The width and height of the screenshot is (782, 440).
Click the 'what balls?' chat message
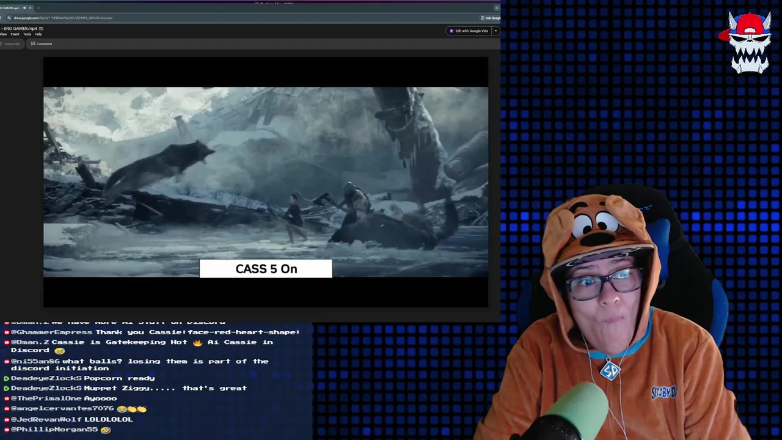[x=136, y=365]
